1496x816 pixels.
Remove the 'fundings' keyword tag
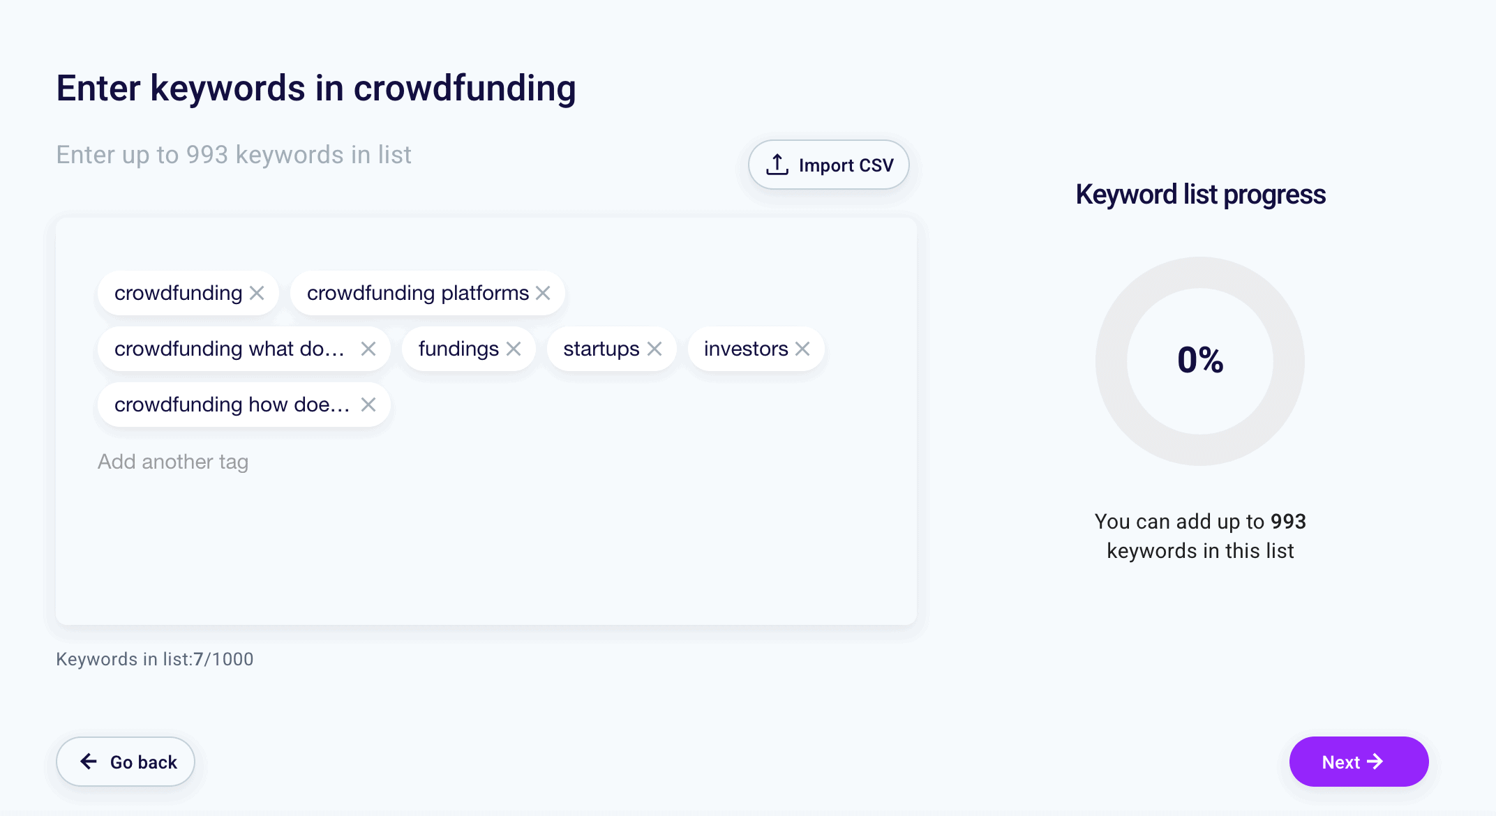coord(514,349)
